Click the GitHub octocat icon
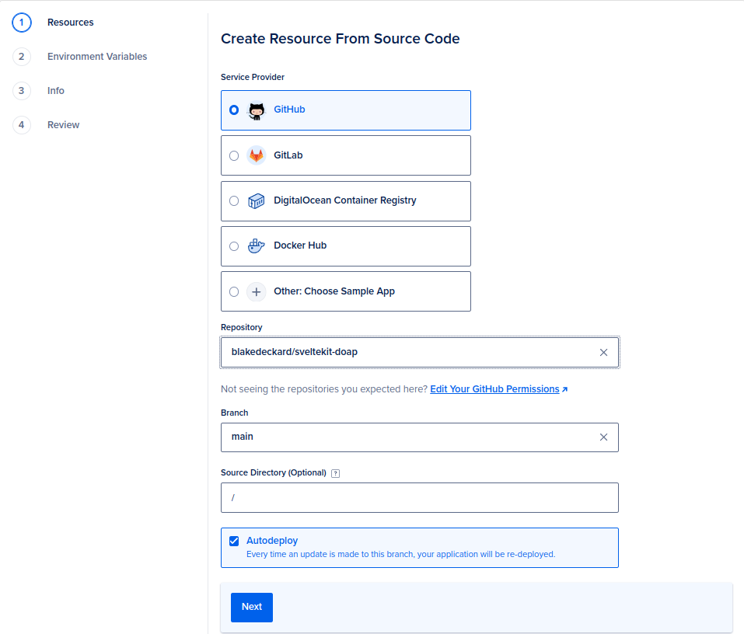 tap(257, 110)
